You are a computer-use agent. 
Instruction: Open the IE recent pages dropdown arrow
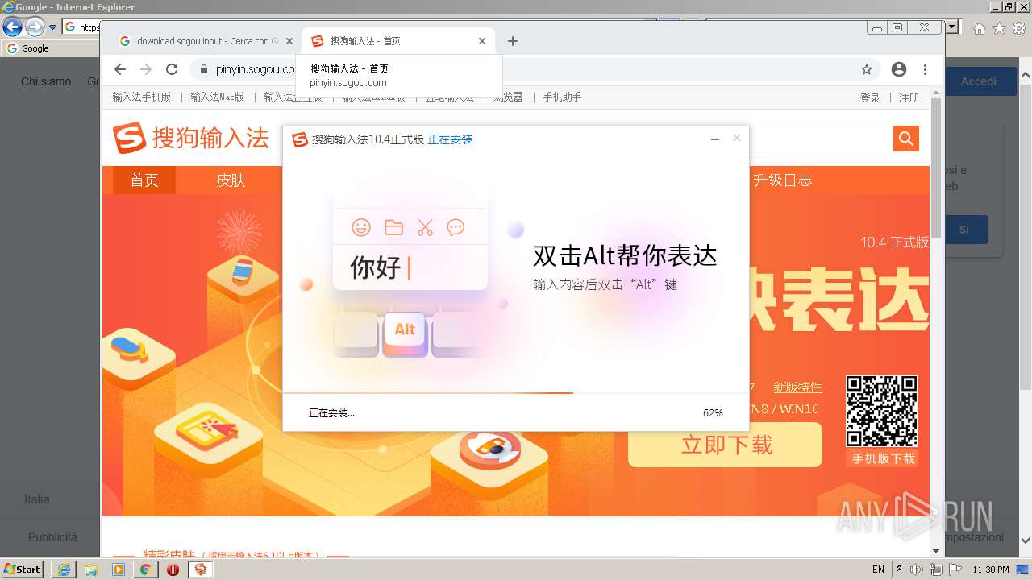click(x=53, y=27)
